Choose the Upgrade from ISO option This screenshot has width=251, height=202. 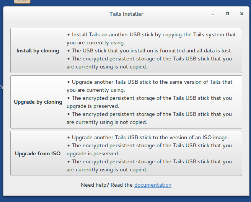pos(126,153)
